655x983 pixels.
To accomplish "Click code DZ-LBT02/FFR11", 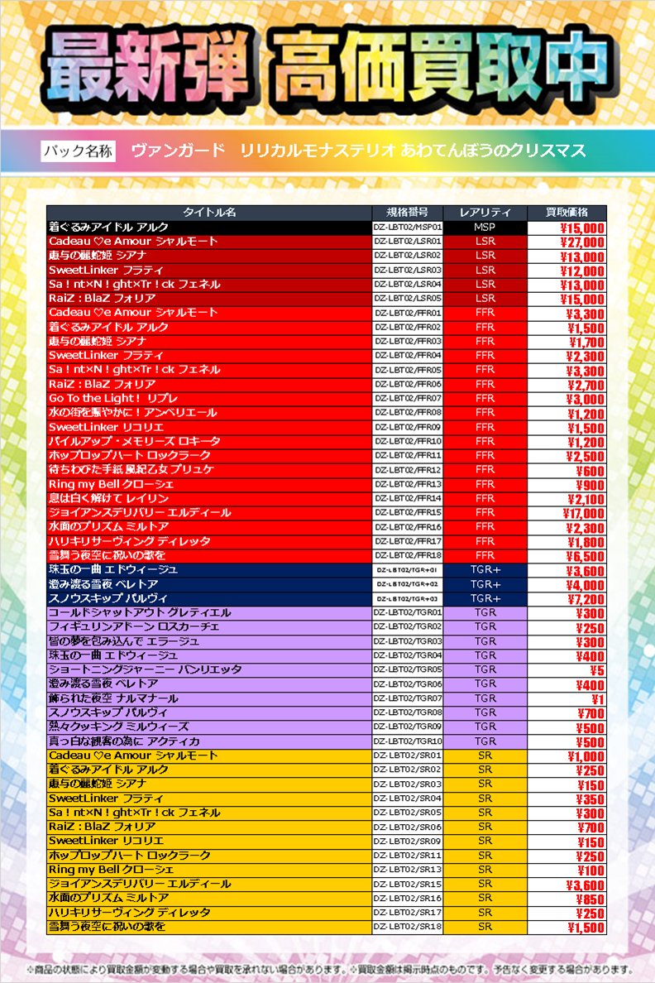I will click(408, 456).
